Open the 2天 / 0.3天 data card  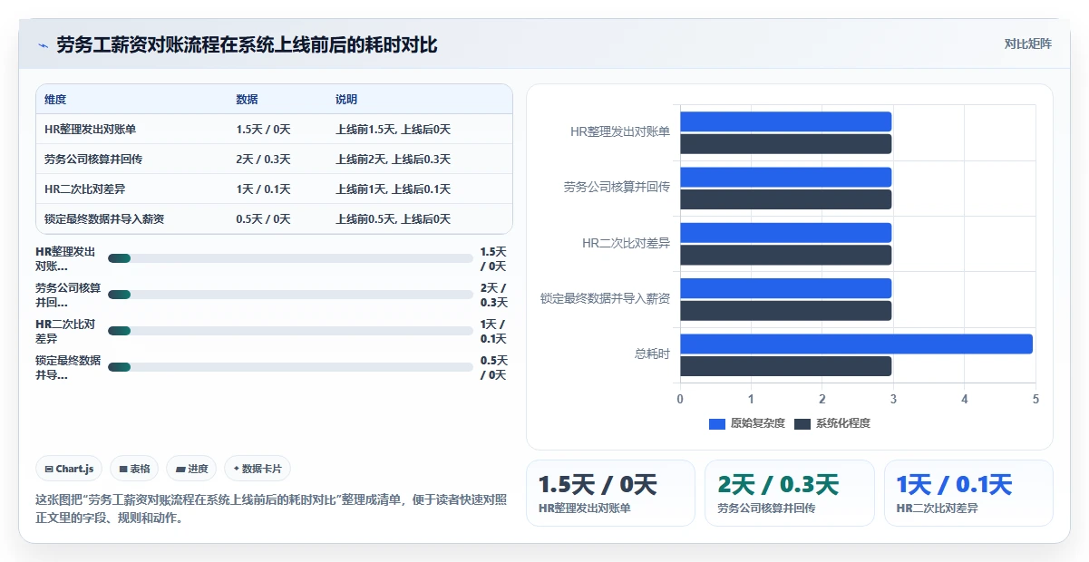click(789, 493)
